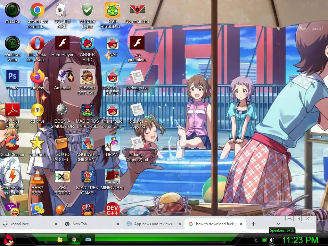Expand the tab search chevron
328x246 pixels.
pyautogui.click(x=278, y=224)
